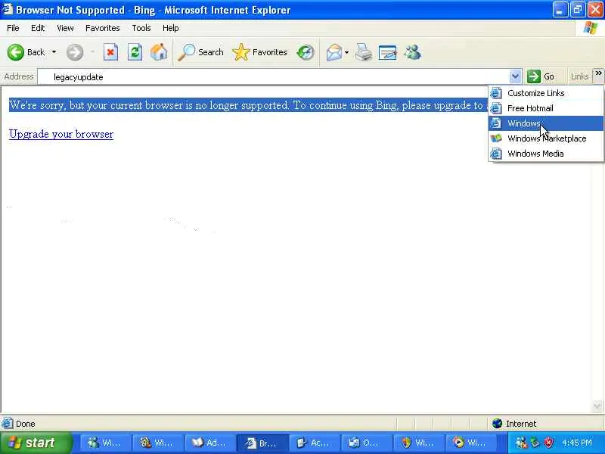Click the Edit page toolbar icon

(x=387, y=52)
